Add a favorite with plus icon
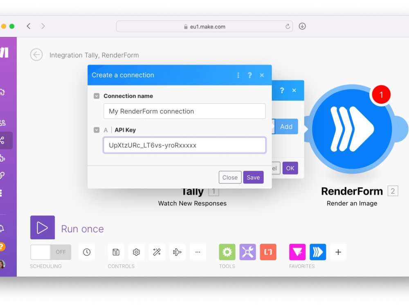 [x=338, y=252]
